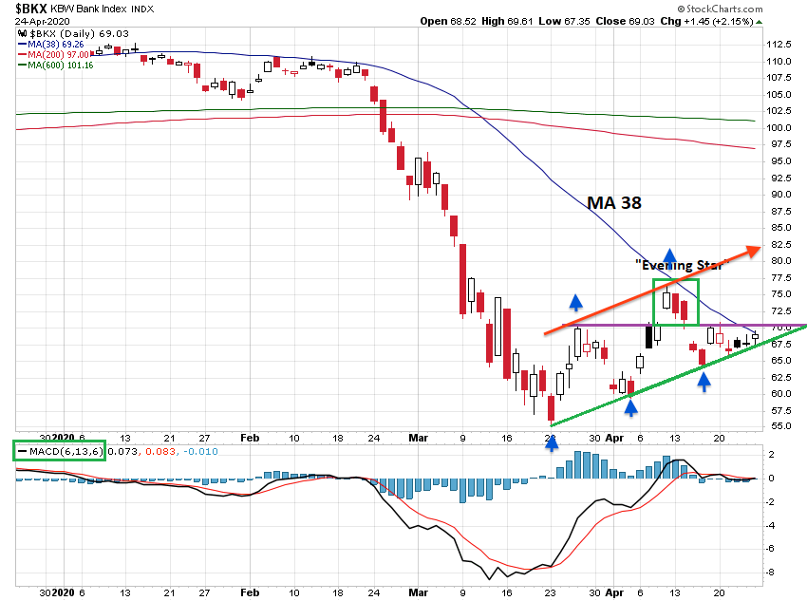
Task: Click the 65.0 price axis label
Action: pos(780,361)
